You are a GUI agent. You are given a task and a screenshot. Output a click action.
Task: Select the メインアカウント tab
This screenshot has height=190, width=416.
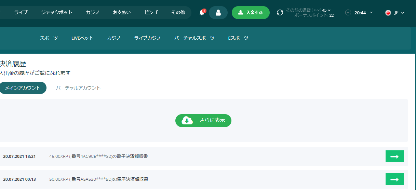coord(23,88)
